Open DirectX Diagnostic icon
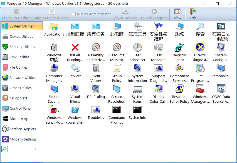Screen dimensions: 237x163 [x=200, y=47]
